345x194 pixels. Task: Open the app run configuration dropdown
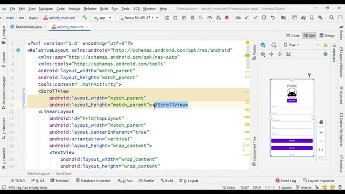point(102,18)
